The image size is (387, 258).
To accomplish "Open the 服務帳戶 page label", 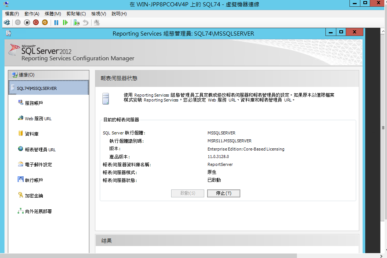I will pyautogui.click(x=34, y=103).
